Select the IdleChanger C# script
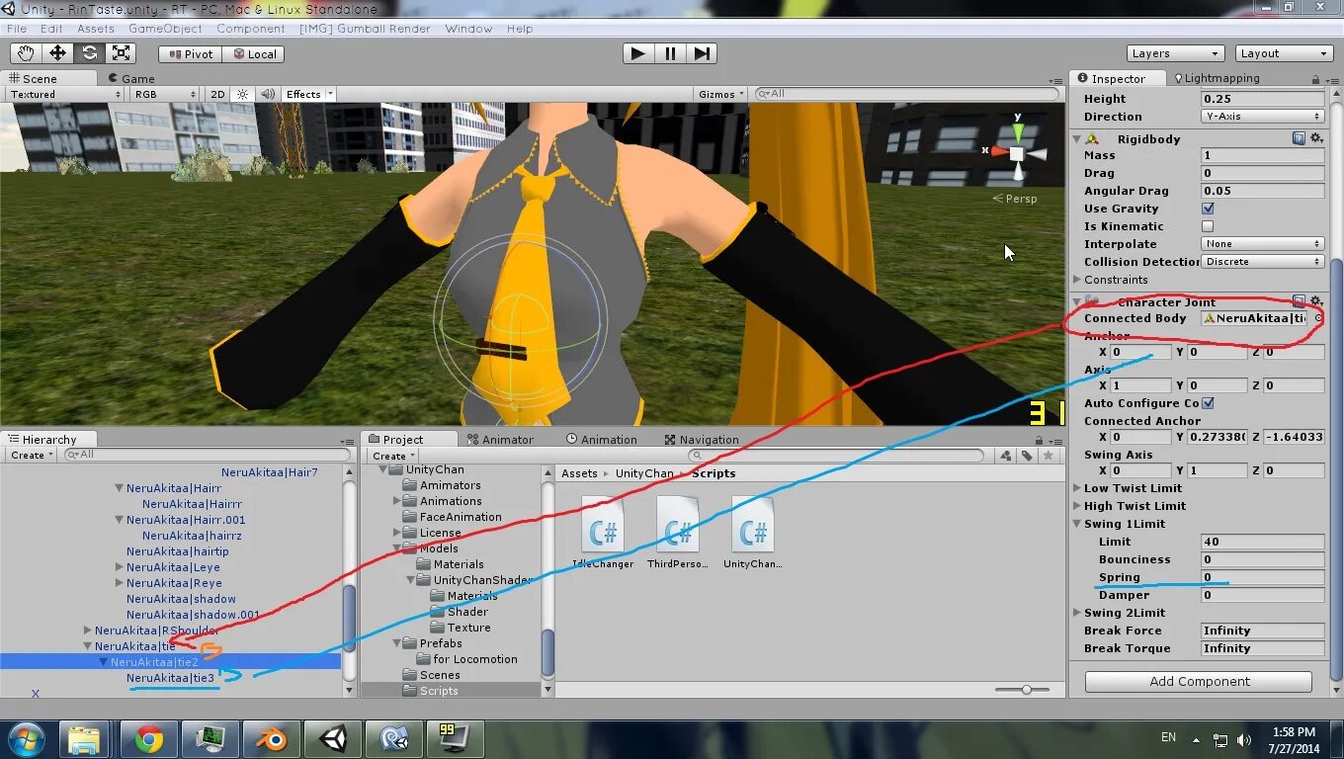Viewport: 1344px width, 759px height. click(603, 534)
